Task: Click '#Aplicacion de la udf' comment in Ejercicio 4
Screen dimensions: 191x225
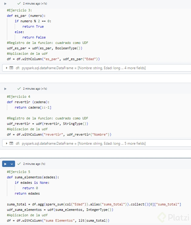Action: tap(27, 129)
